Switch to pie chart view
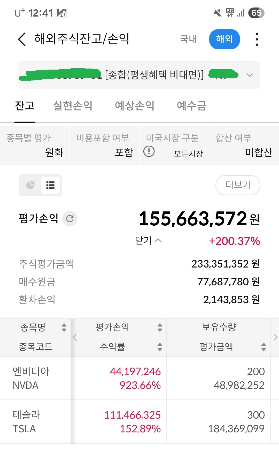This screenshot has width=279, height=475. (x=30, y=185)
